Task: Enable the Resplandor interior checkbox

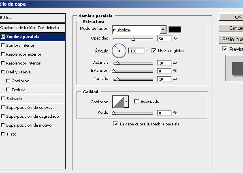Action: click(3, 63)
